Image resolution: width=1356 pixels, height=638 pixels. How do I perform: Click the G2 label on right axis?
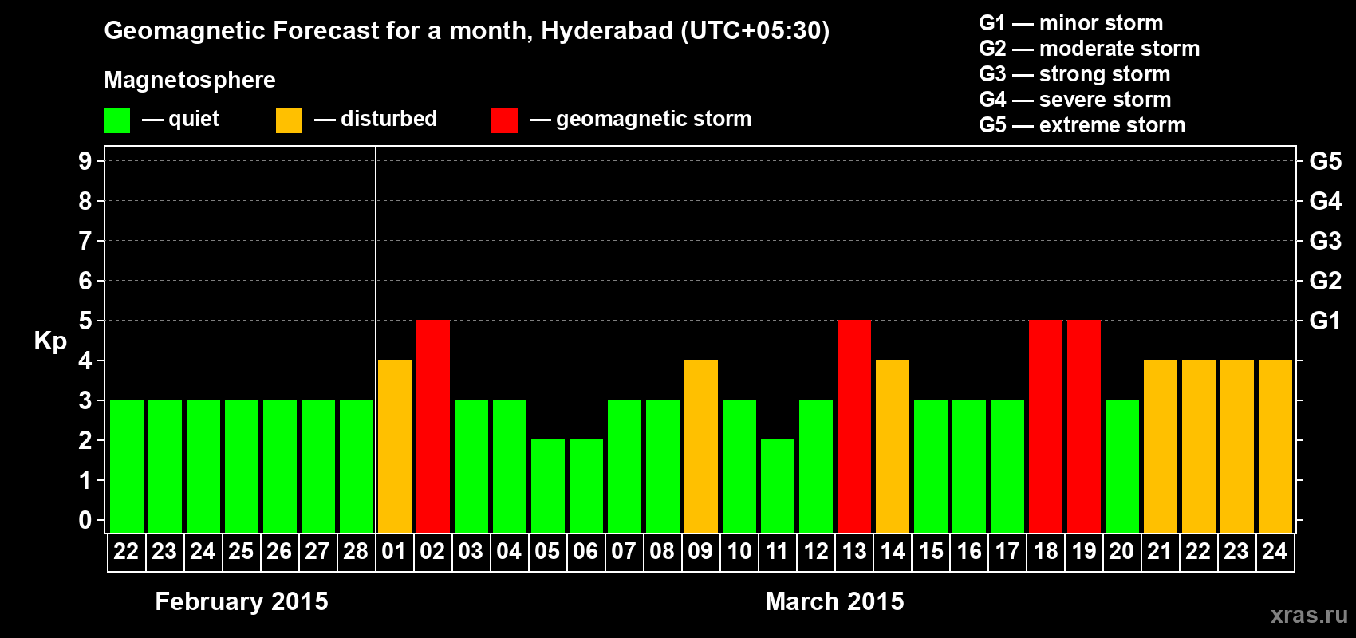[x=1326, y=281]
